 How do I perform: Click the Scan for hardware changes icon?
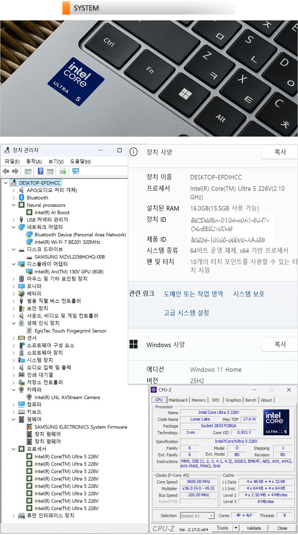[x=76, y=171]
